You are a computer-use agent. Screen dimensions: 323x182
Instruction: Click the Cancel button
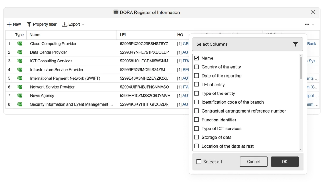pos(254,162)
